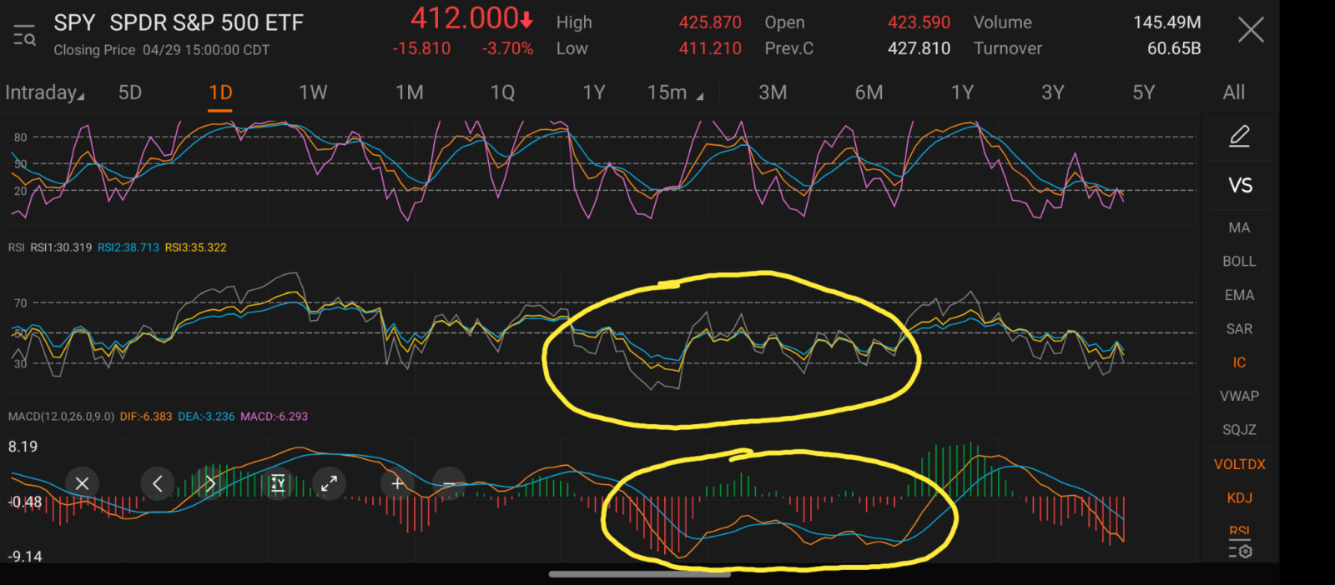Switch to the 1M period tab
The width and height of the screenshot is (1335, 585).
click(410, 92)
